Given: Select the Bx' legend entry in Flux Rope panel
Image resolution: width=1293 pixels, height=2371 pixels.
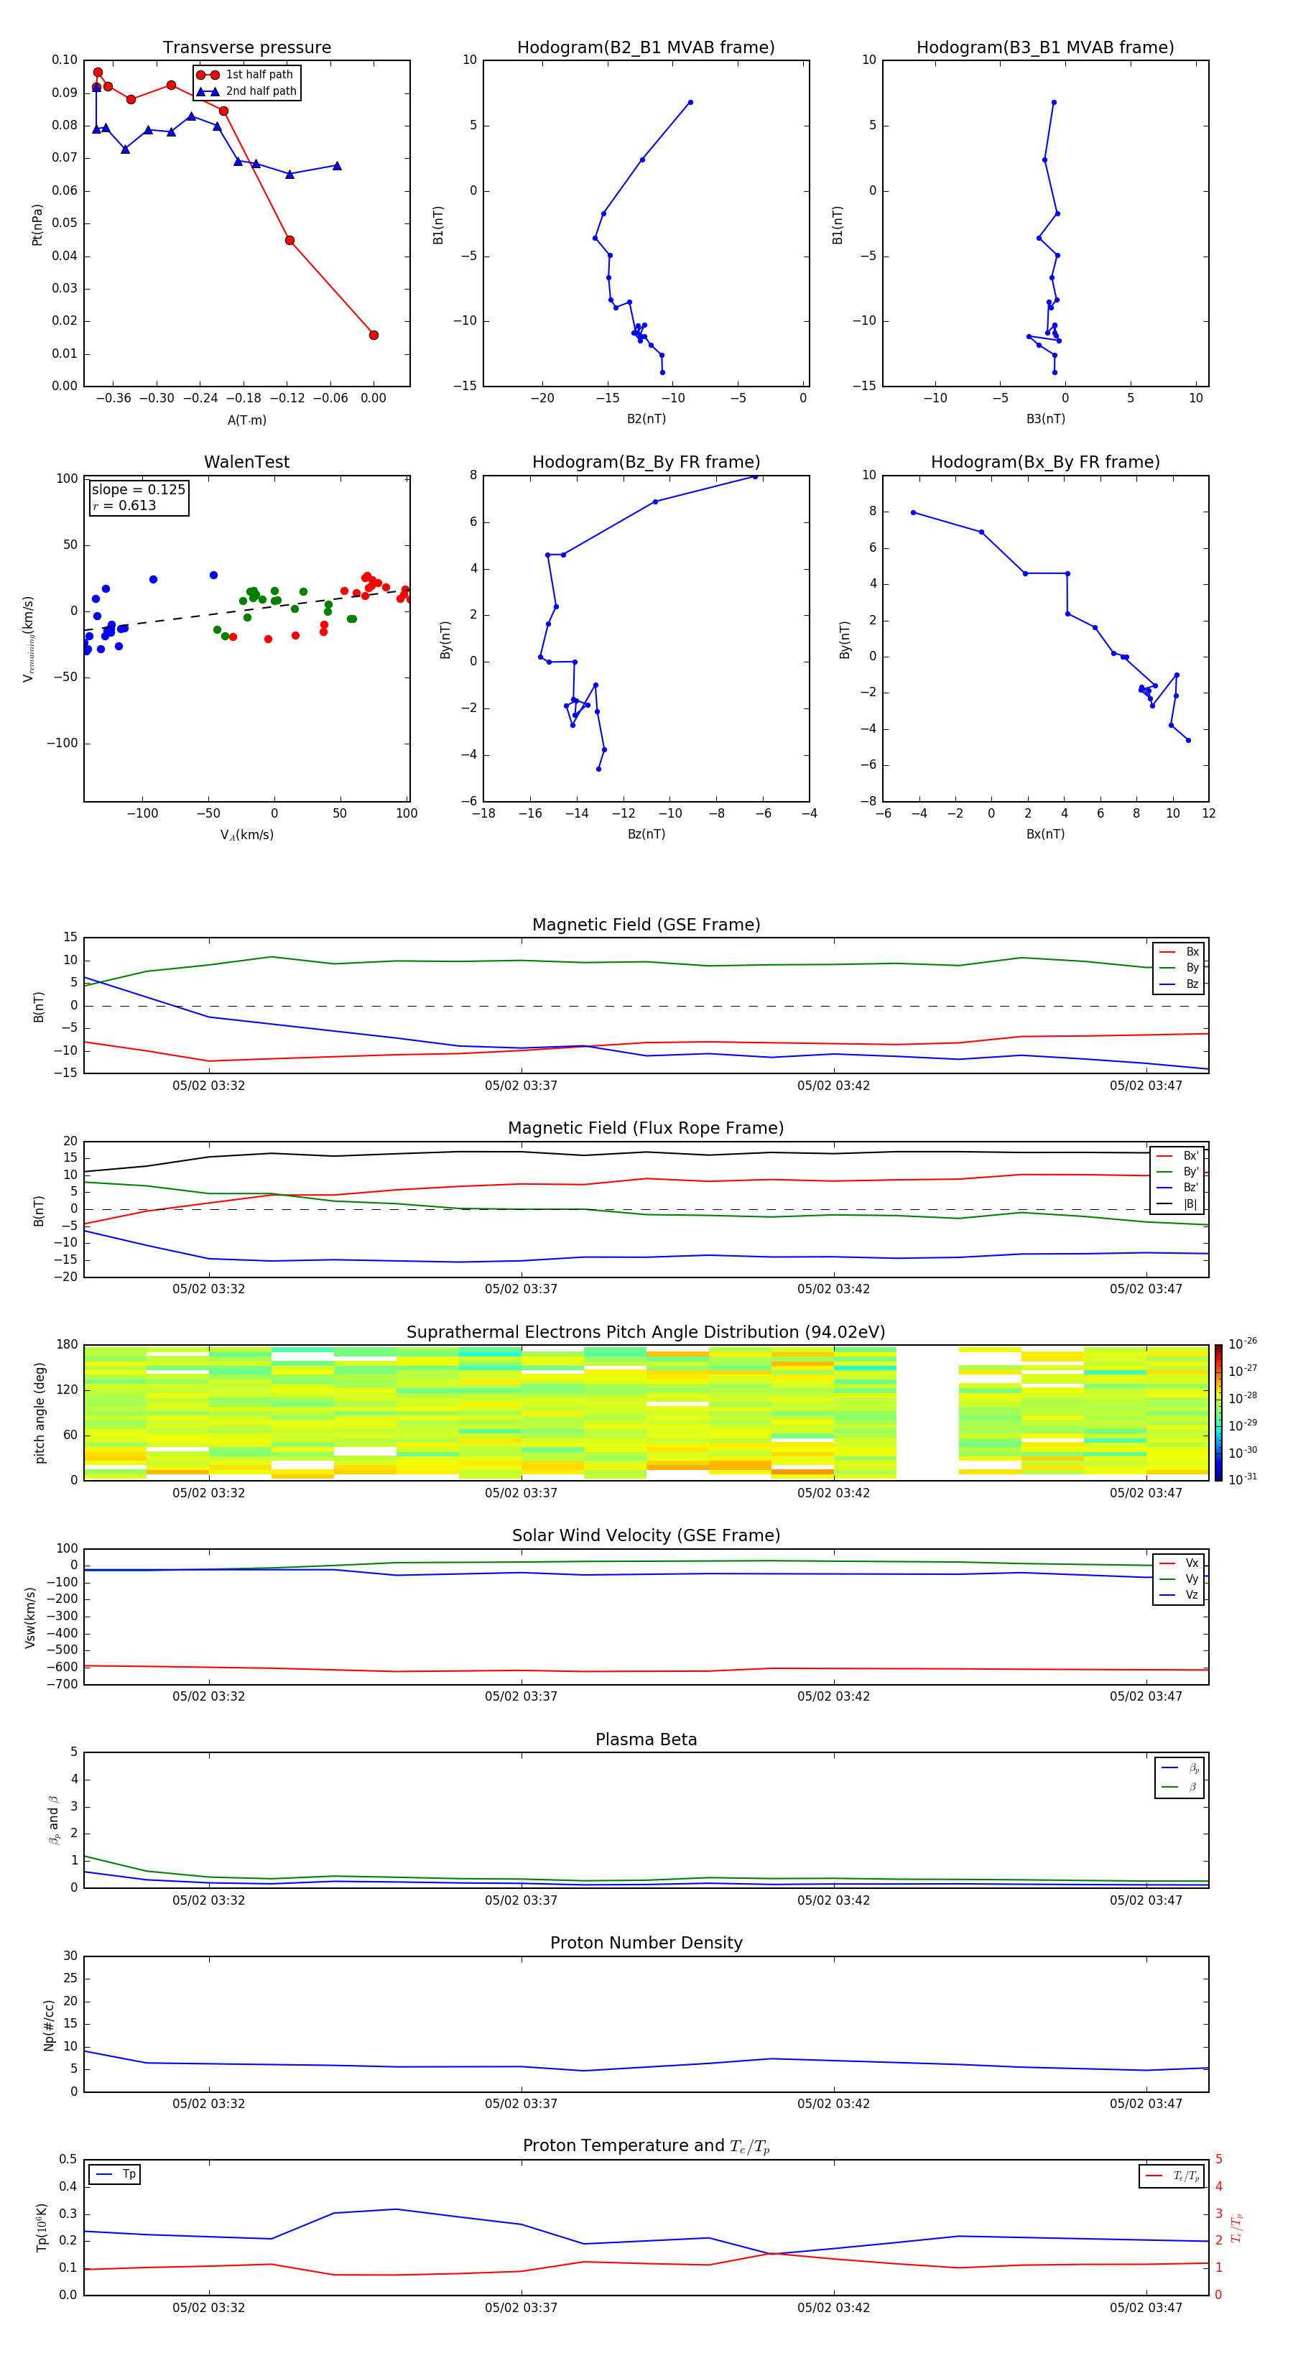Looking at the screenshot, I should (1178, 1156).
